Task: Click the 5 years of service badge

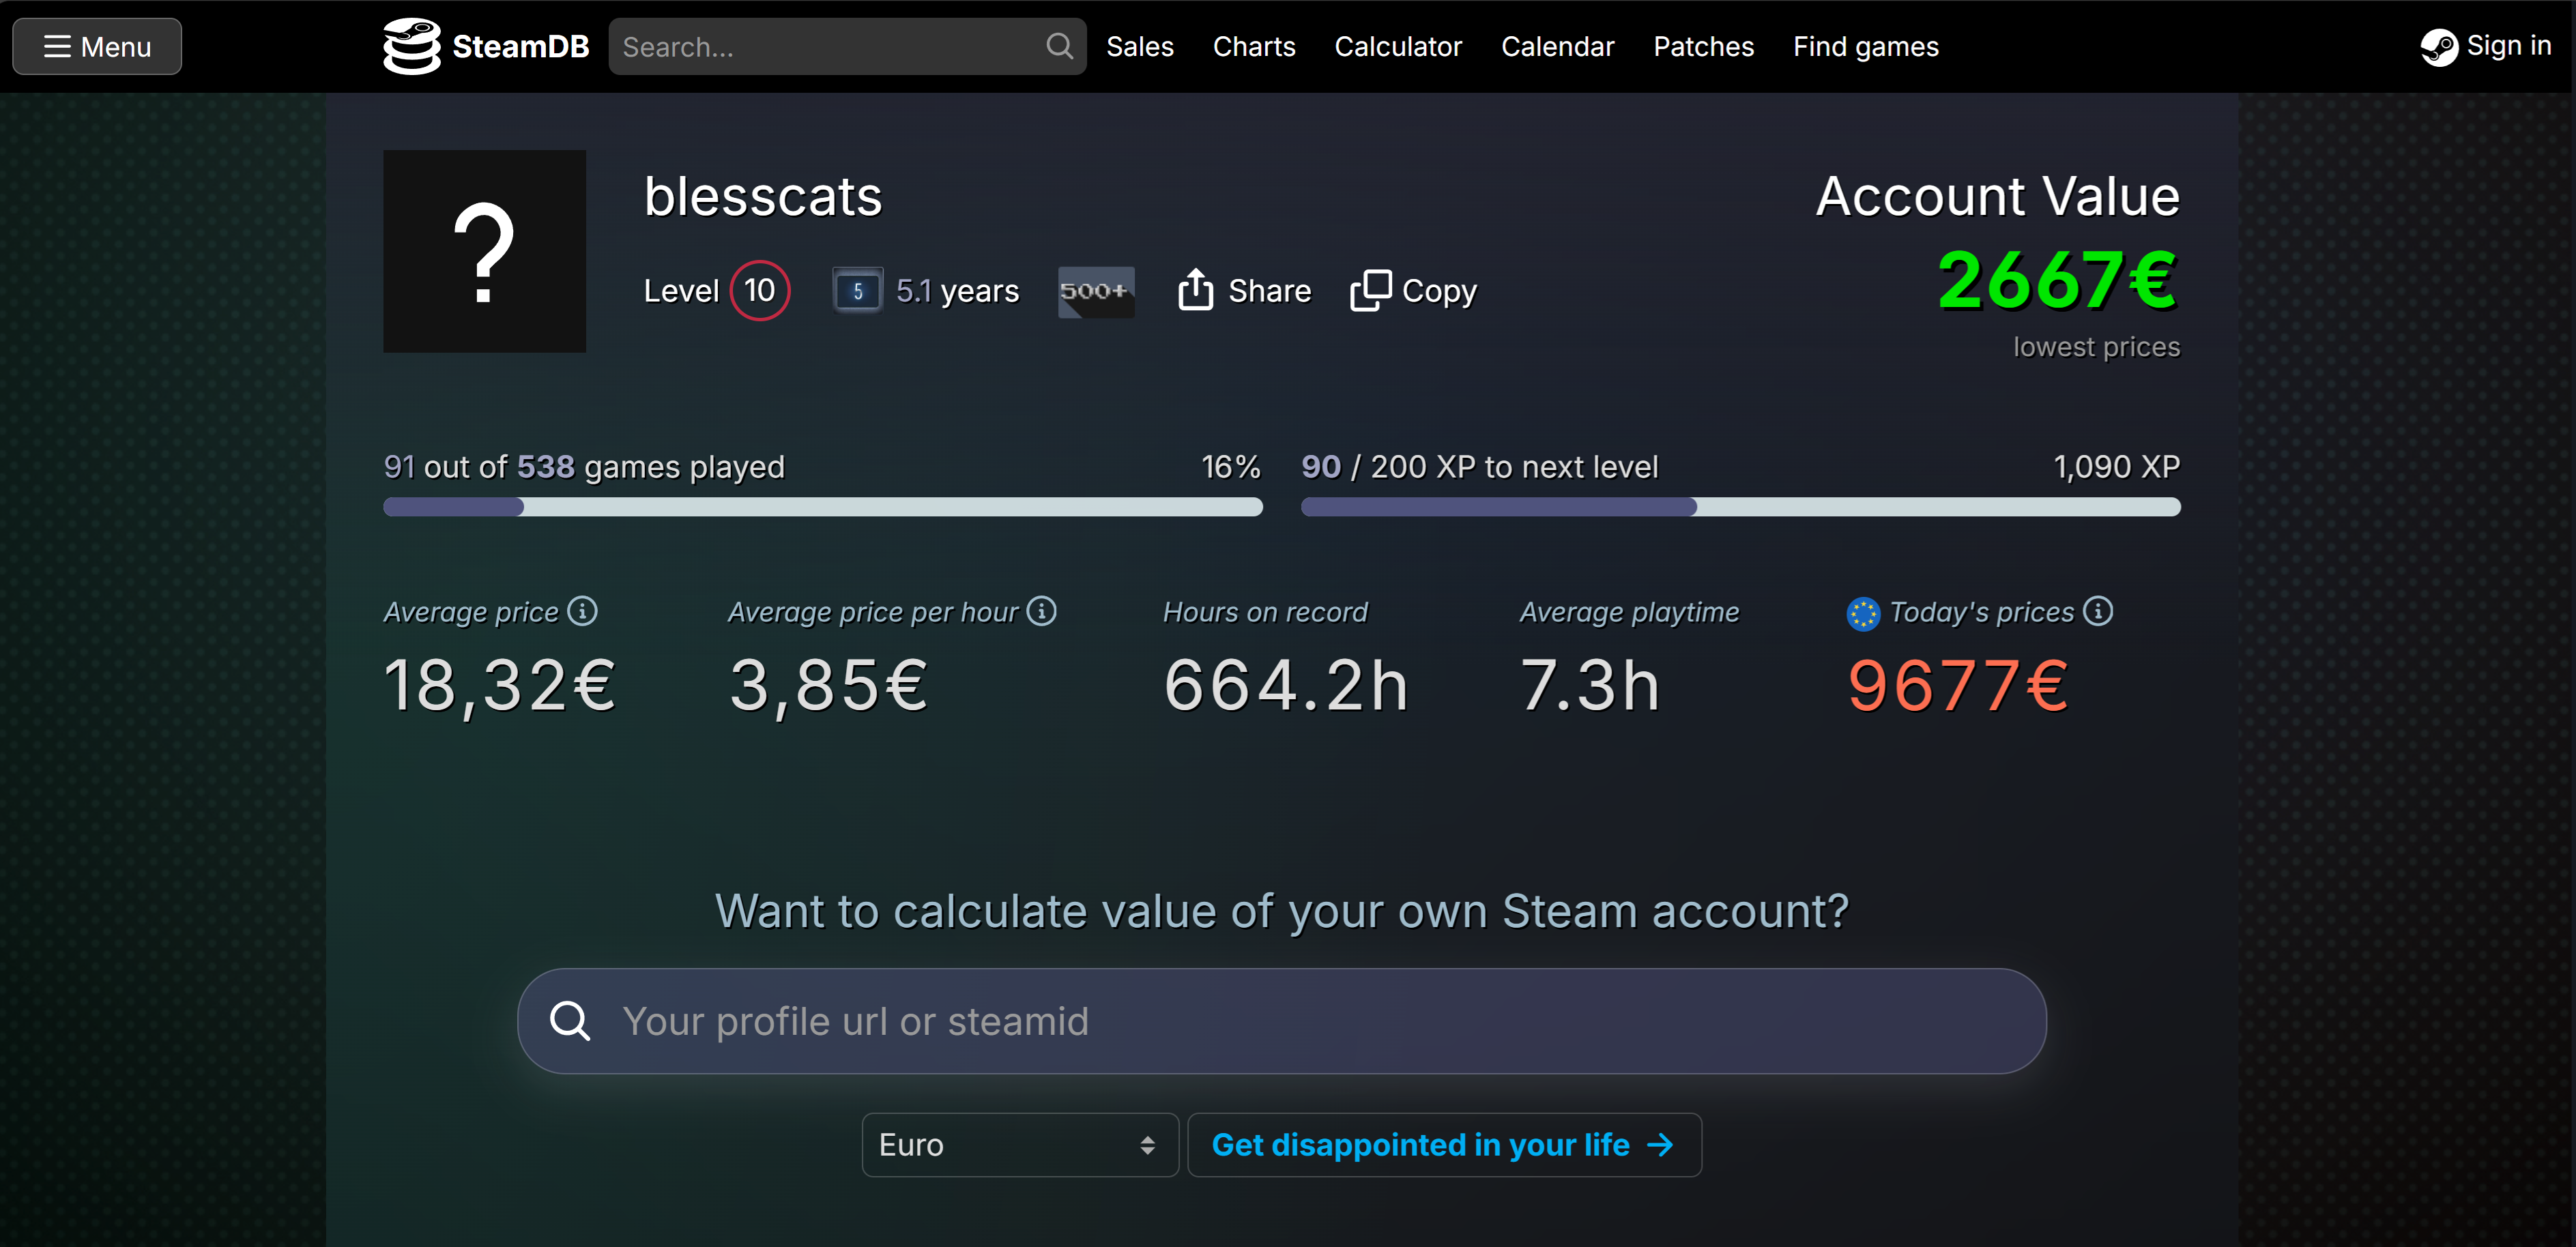Action: pos(857,291)
